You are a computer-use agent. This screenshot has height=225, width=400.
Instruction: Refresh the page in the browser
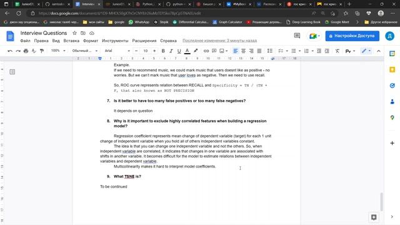tap(19, 13)
